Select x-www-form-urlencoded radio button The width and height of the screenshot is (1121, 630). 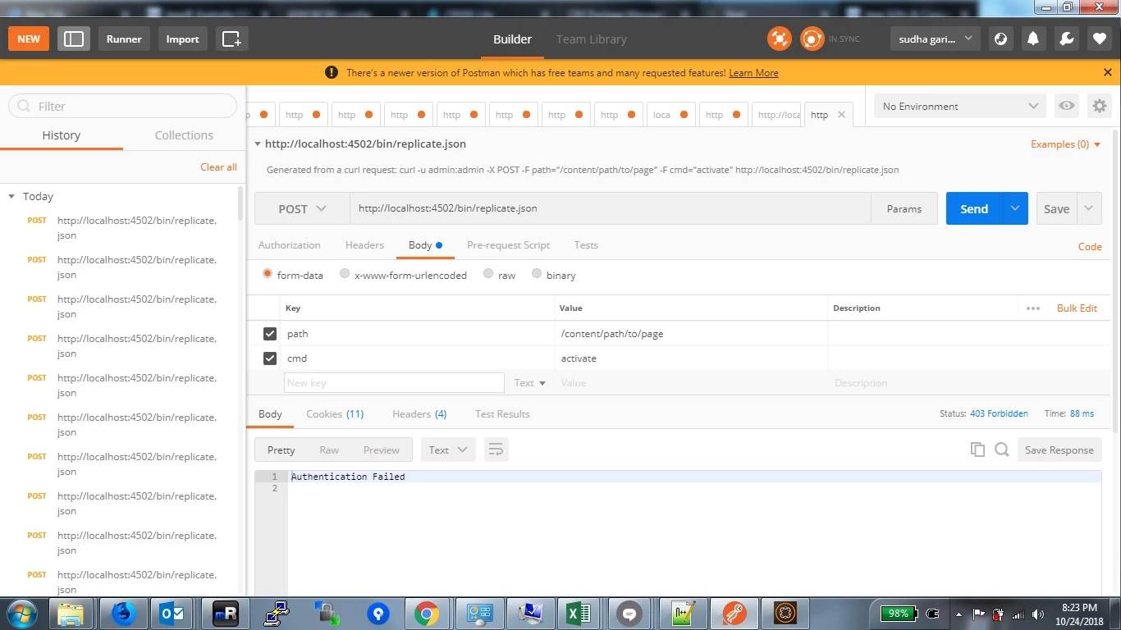[x=345, y=274]
